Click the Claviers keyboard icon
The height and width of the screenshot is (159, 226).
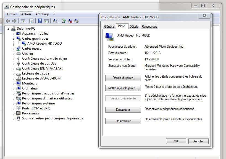tap(18, 53)
